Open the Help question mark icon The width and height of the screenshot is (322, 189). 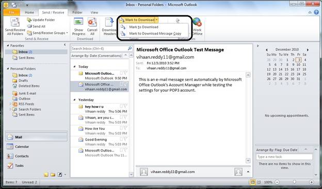click(316, 12)
